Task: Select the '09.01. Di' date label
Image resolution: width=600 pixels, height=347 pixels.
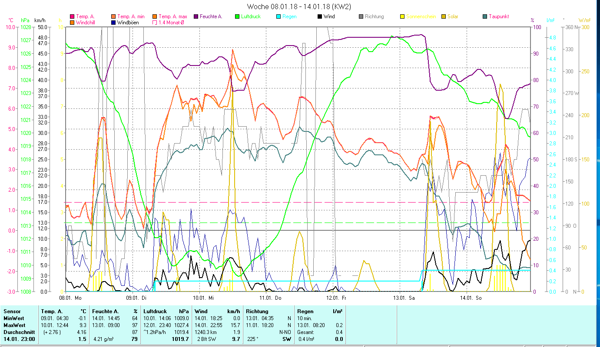Action: (137, 298)
